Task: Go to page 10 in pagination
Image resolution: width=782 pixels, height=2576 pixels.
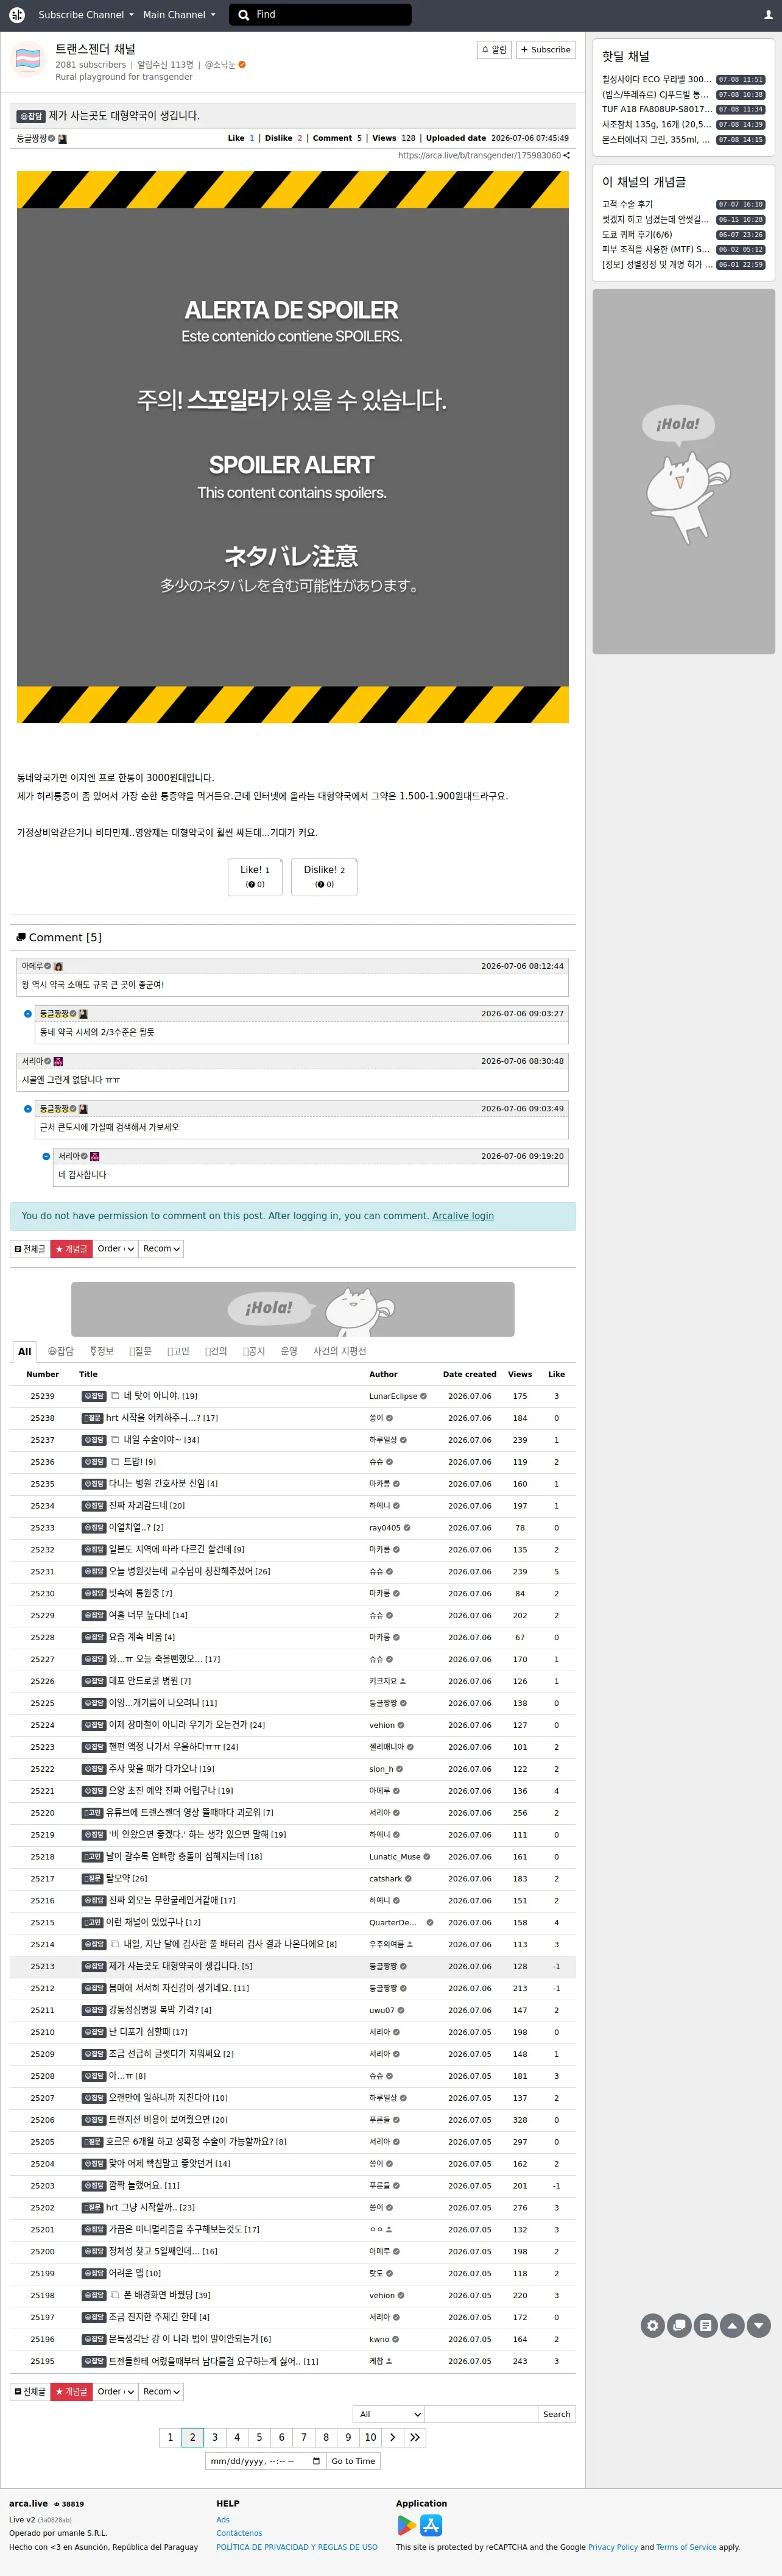Action: point(371,2437)
